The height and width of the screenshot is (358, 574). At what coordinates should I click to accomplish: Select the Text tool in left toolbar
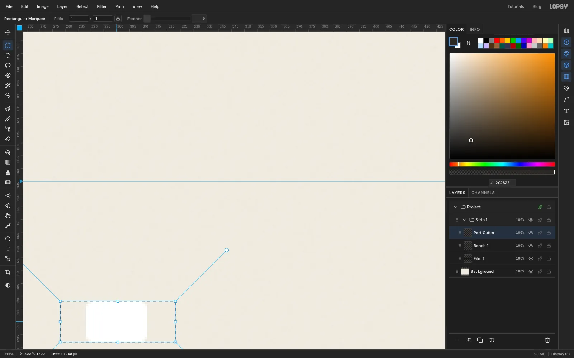pyautogui.click(x=8, y=249)
